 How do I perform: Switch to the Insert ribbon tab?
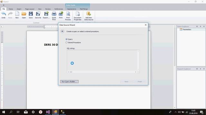(19, 9)
